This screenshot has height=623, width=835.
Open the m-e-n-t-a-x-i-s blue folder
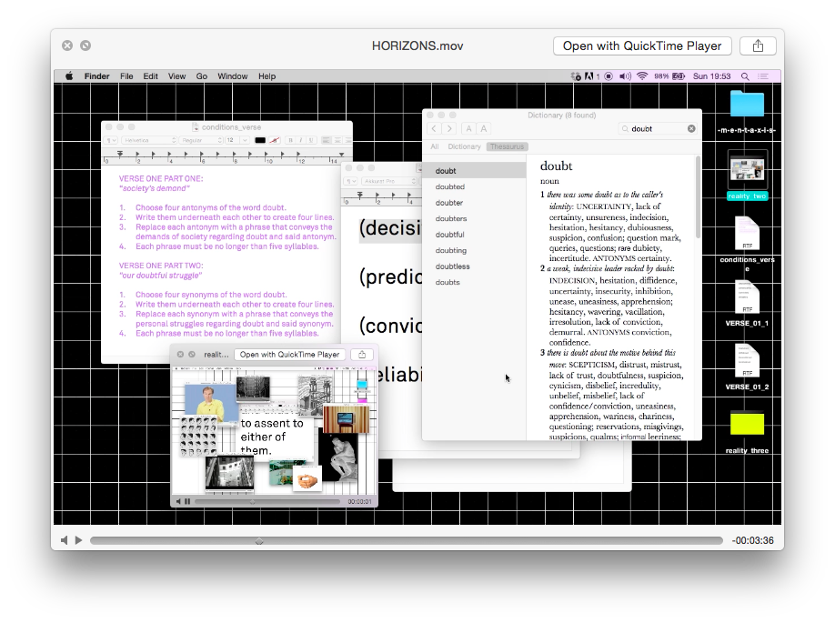748,104
